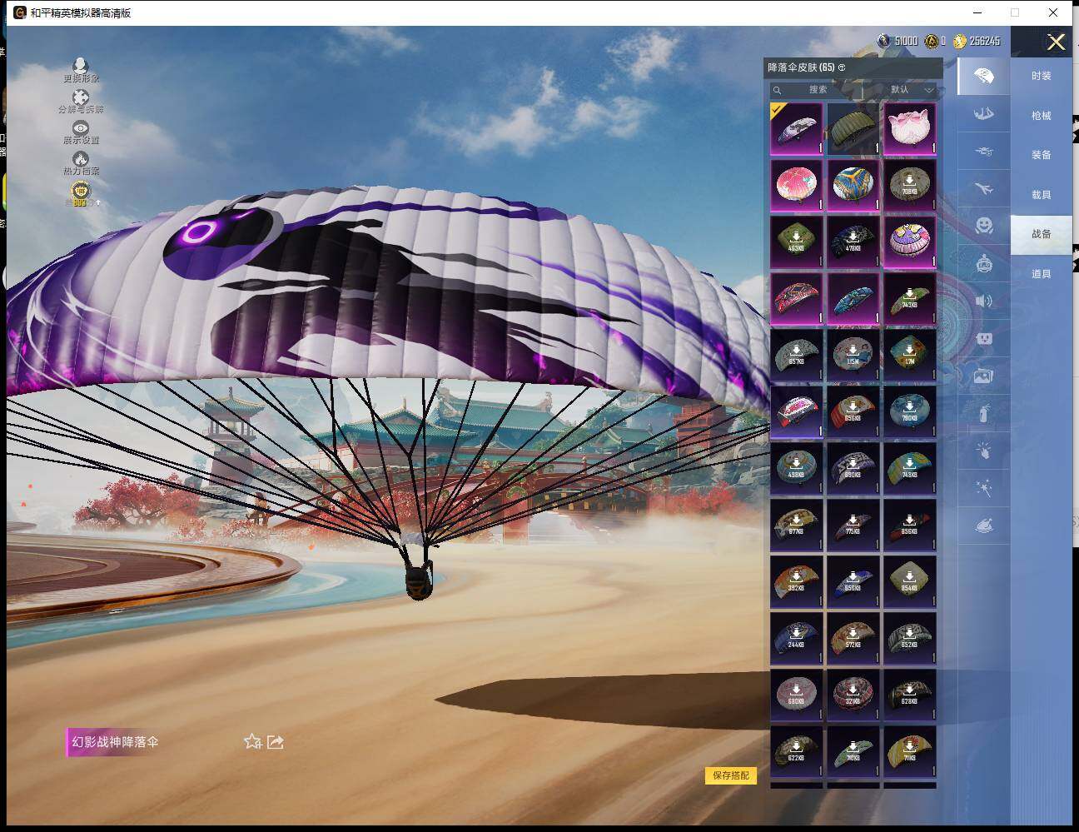
Task: Open 热力档案 flame icon
Action: tap(80, 159)
